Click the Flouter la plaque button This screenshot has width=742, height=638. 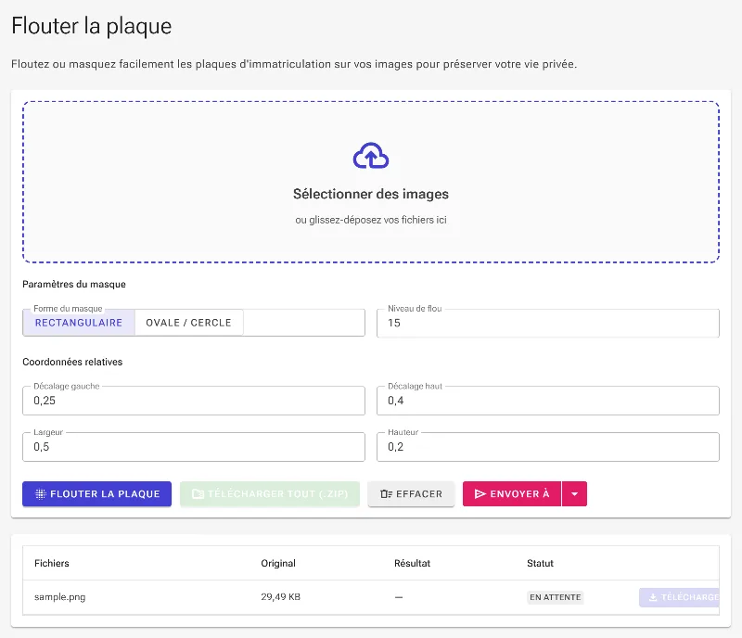point(97,494)
